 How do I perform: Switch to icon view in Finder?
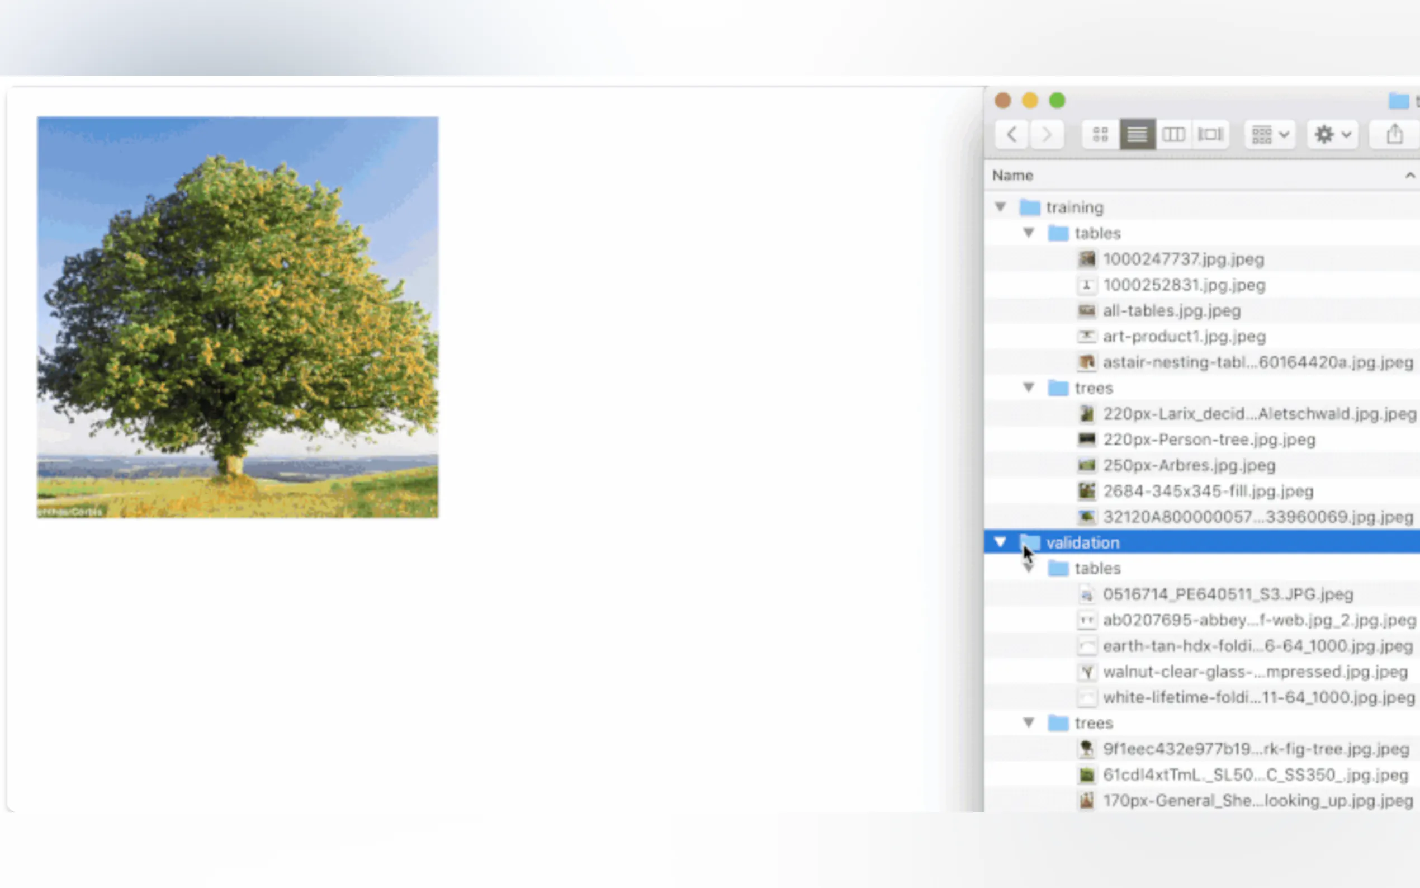[x=1101, y=135]
